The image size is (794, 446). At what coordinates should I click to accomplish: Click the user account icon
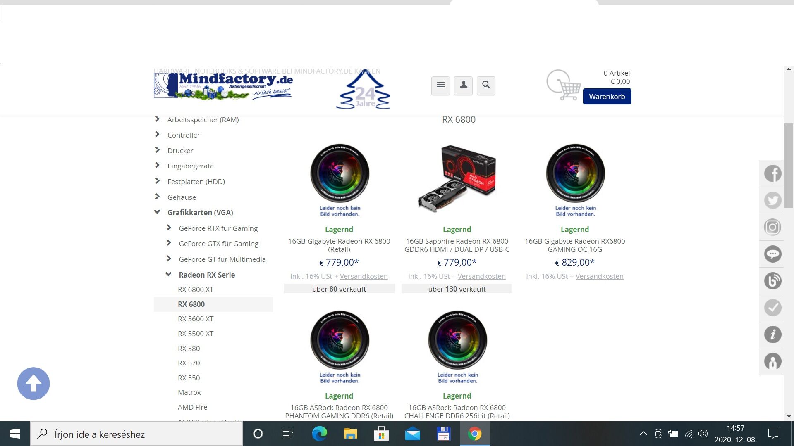(463, 85)
